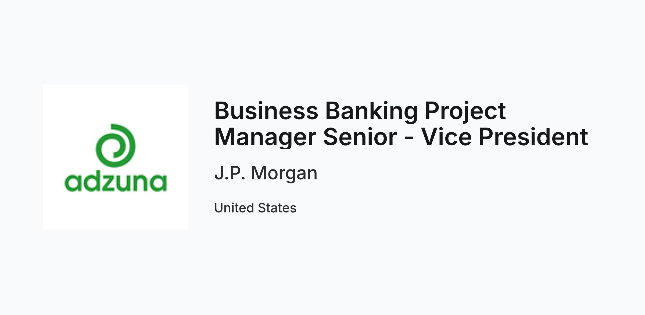Click the green Adzuna swirl icon
This screenshot has width=645, height=315.
point(116,145)
